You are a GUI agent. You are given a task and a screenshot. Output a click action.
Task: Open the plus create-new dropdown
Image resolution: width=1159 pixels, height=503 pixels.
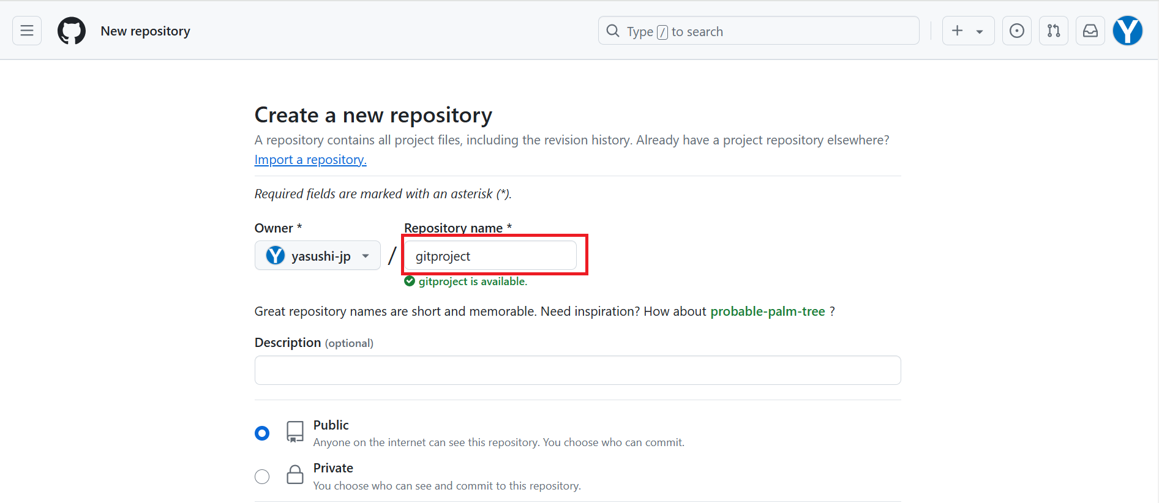[968, 31]
